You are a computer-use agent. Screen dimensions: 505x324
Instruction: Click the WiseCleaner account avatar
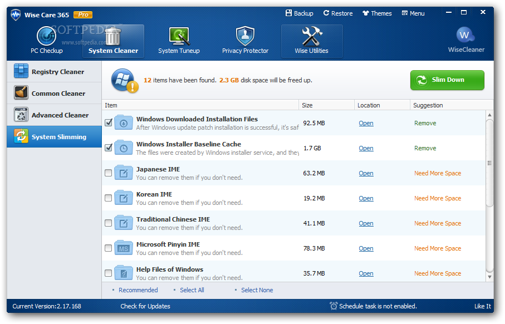point(465,35)
